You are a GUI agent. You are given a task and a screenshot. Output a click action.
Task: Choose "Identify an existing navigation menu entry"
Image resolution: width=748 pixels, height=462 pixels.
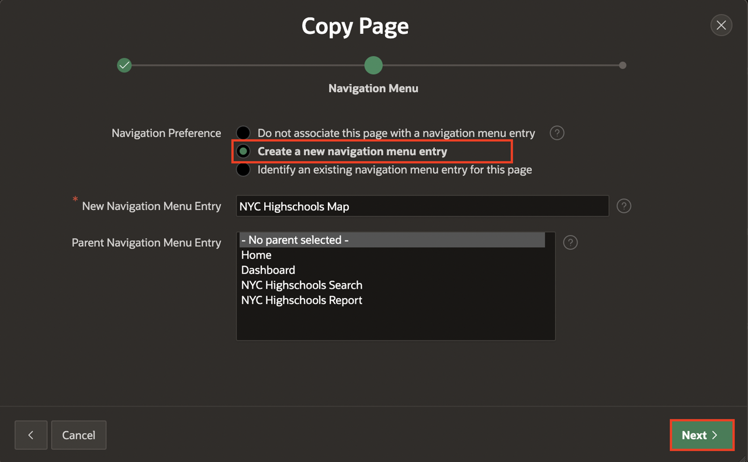243,170
